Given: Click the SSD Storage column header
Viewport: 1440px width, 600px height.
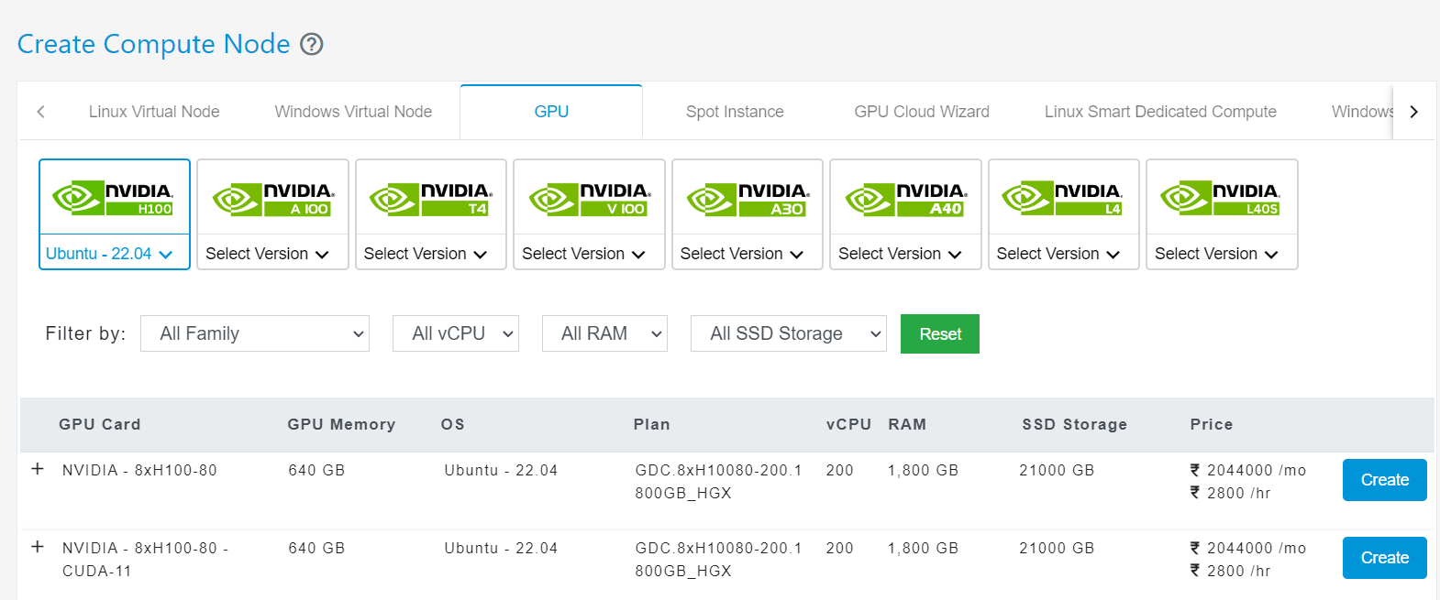Looking at the screenshot, I should 1074,424.
